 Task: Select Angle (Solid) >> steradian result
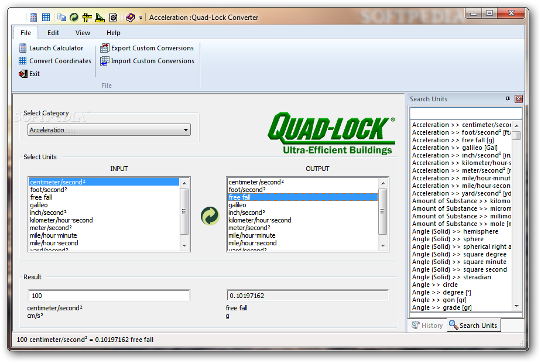(461, 277)
